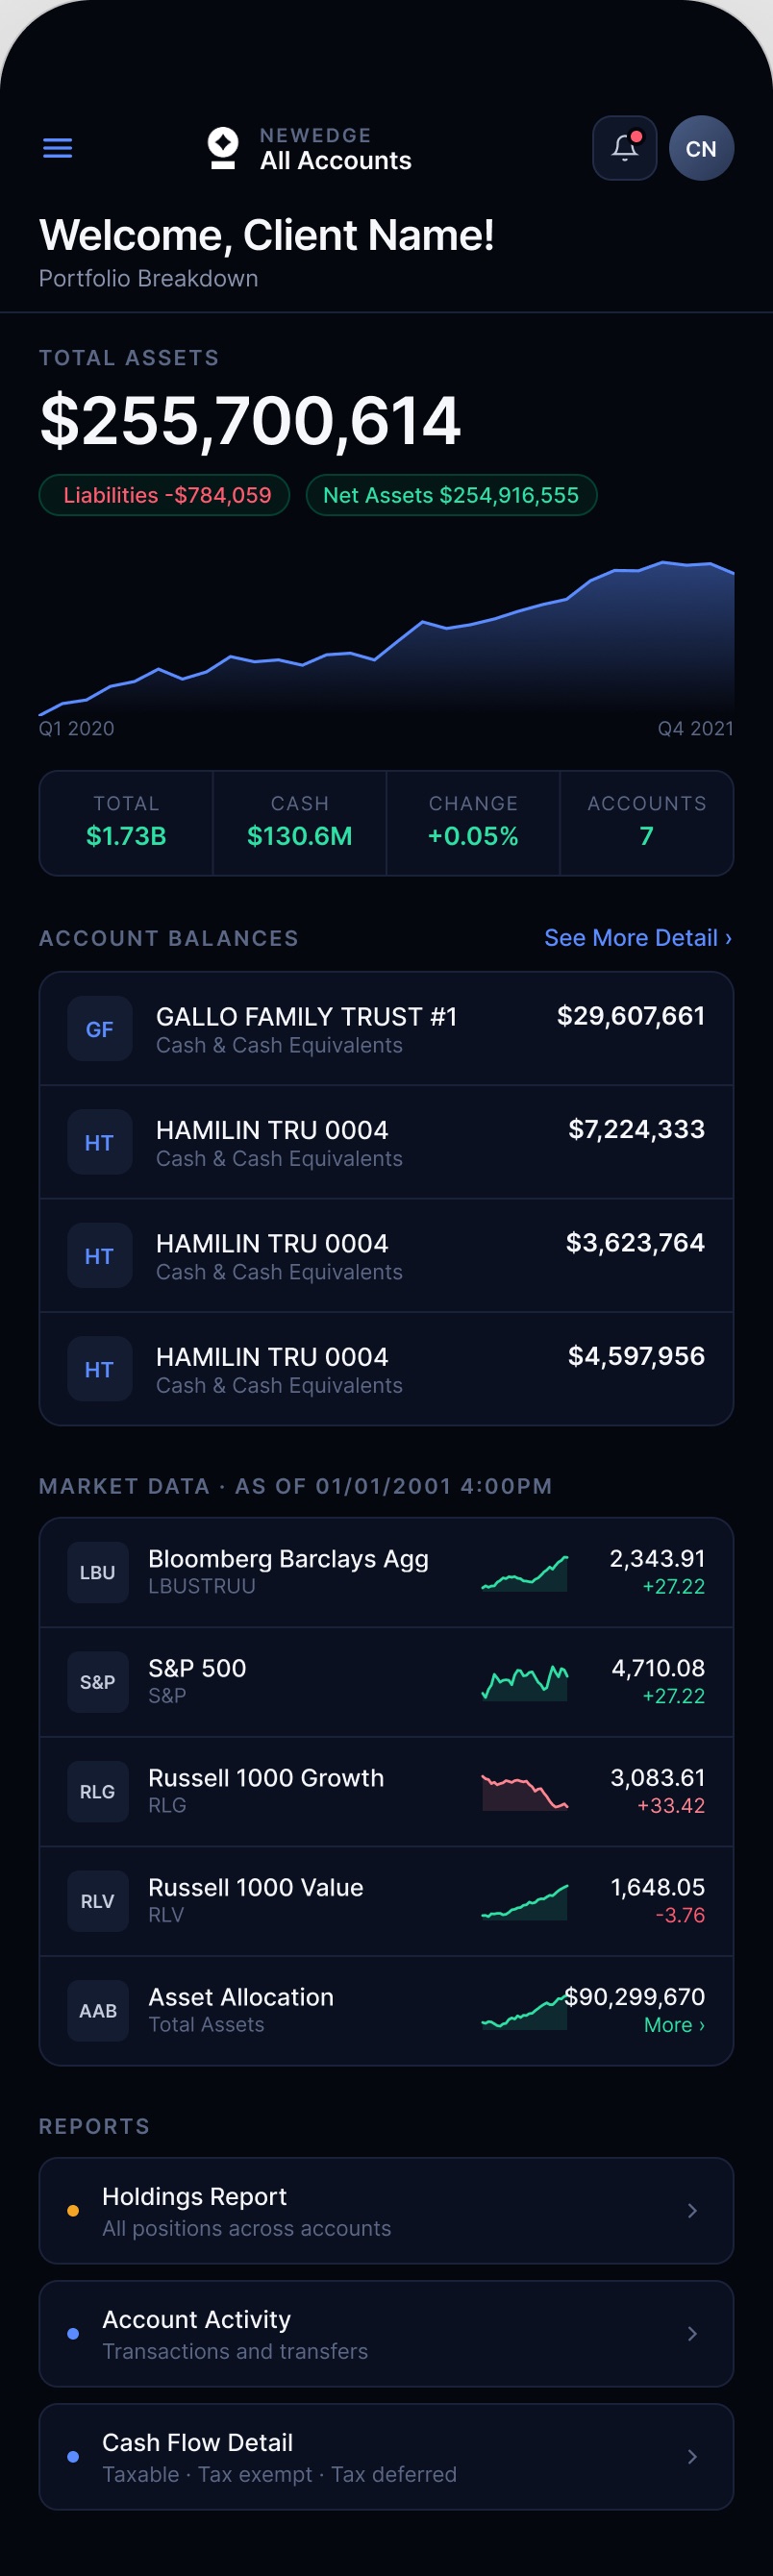This screenshot has height=2576, width=773.
Task: Click the $3,623,764 balance
Action: click(x=635, y=1243)
